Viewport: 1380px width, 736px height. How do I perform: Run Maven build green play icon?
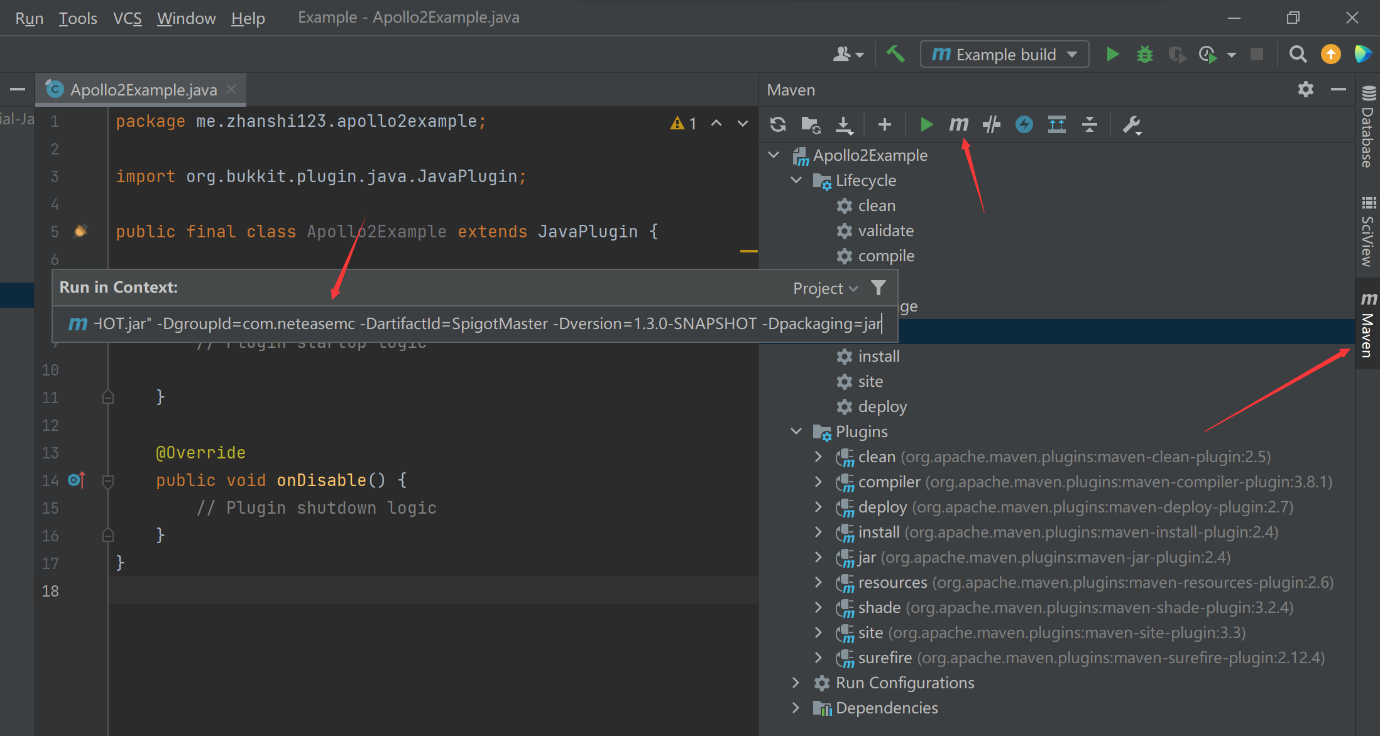coord(926,124)
